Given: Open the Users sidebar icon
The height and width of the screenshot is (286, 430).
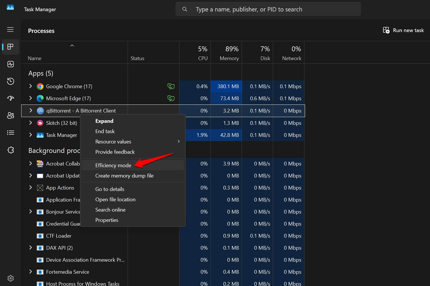Looking at the screenshot, I should click(11, 115).
